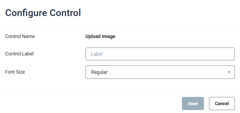240x113 pixels.
Task: Click the middle of the Font Size box
Action: coord(160,72)
